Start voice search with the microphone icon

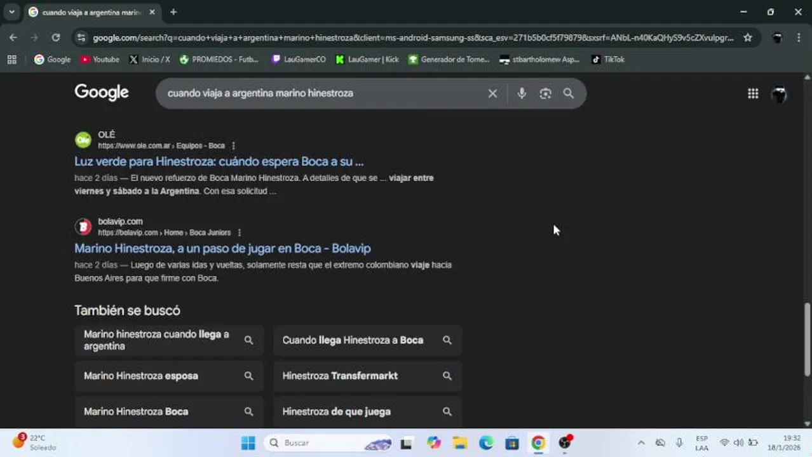[522, 93]
